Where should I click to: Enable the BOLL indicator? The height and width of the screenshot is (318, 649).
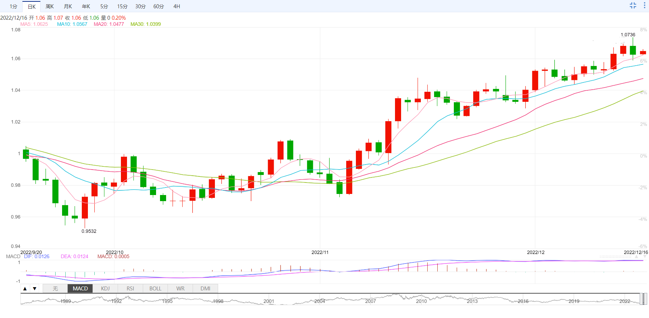tap(155, 289)
